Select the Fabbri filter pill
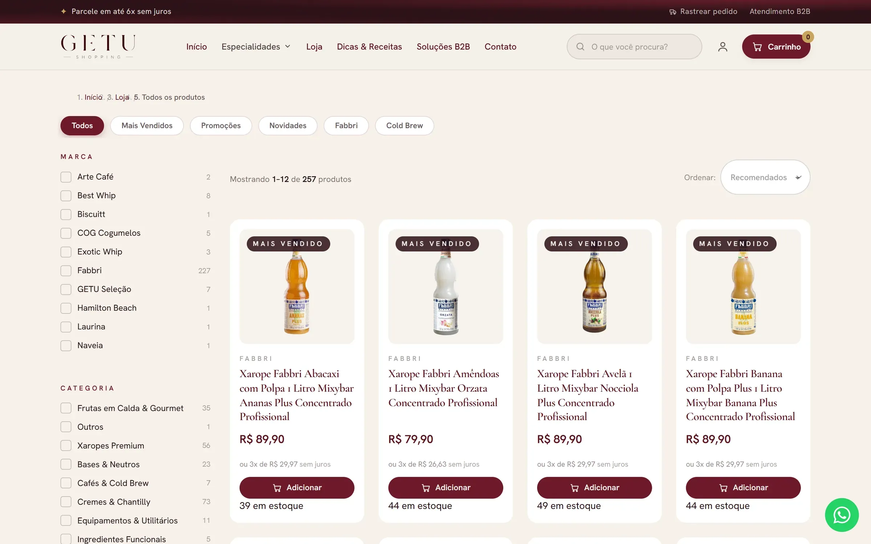871x544 pixels. 346,125
